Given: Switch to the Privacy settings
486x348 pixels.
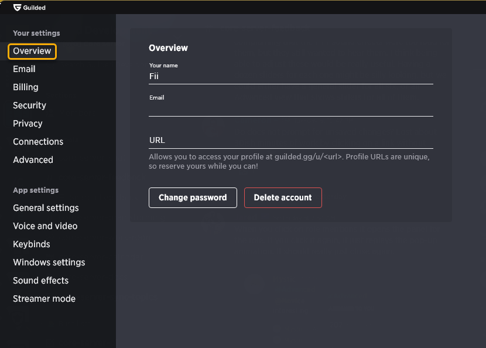Looking at the screenshot, I should coord(28,124).
